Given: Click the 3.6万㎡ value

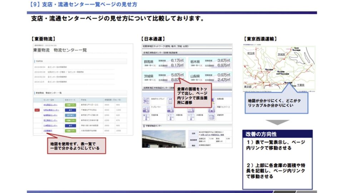Looking at the screenshot, I should (224, 60).
